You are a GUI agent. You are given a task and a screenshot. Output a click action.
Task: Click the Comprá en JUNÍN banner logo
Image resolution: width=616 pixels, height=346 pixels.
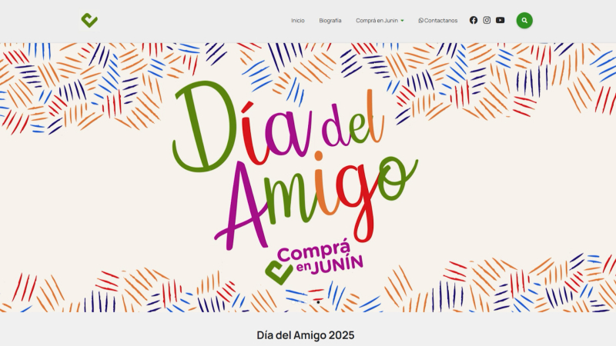314,263
